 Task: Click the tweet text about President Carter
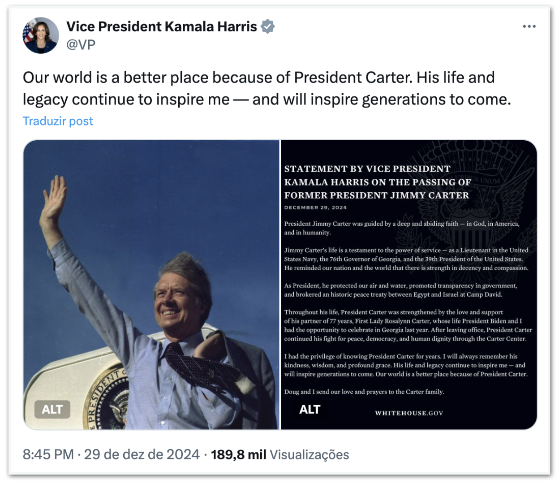(267, 88)
